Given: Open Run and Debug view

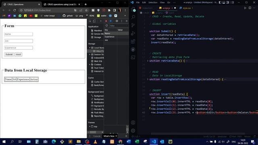Looking at the screenshot, I should (x=133, y=33).
